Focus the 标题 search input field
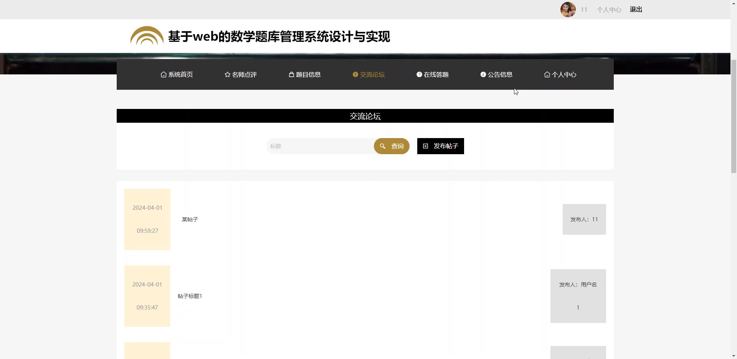 pyautogui.click(x=320, y=146)
